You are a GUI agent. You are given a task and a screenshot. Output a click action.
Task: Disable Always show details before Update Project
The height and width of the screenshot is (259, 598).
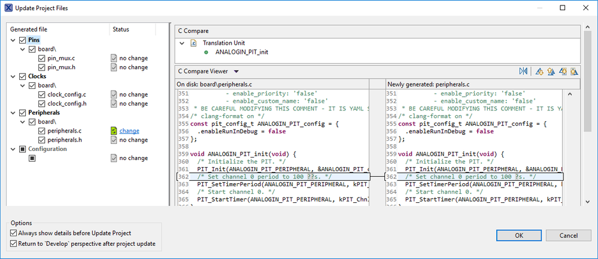click(x=14, y=233)
